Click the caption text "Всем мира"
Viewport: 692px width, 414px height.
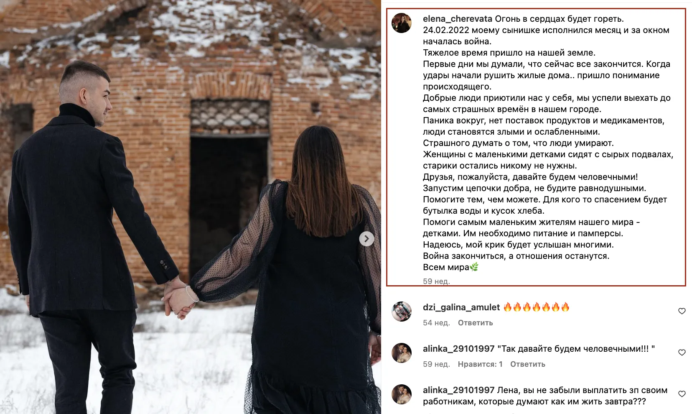point(446,267)
